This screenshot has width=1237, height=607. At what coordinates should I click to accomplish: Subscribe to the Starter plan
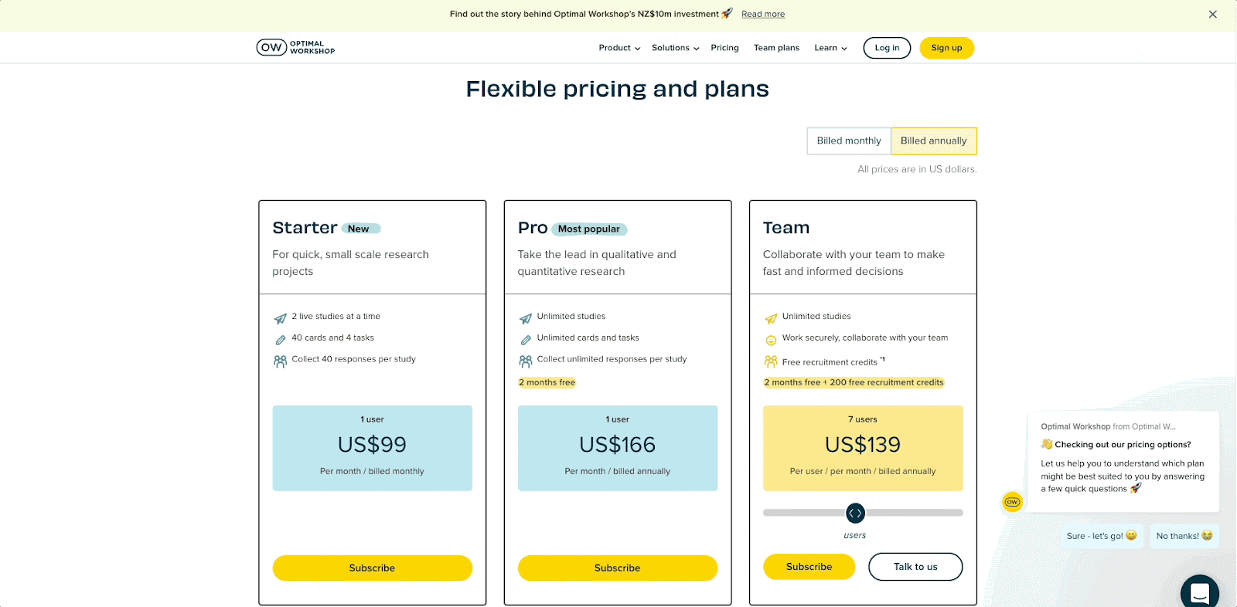[x=372, y=568]
